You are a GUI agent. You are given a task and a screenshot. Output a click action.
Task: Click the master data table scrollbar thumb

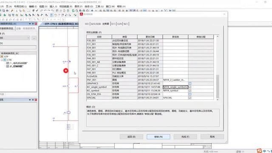(218, 86)
